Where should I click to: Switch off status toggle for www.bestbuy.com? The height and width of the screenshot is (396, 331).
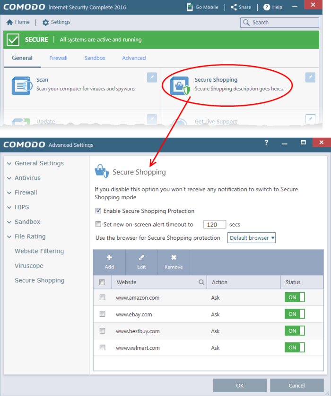(295, 330)
